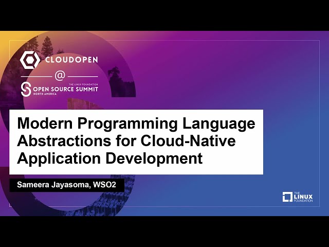Image resolution: width=329 pixels, height=247 pixels.
Task: Click the @ symbol between logos
Action: 60,76
